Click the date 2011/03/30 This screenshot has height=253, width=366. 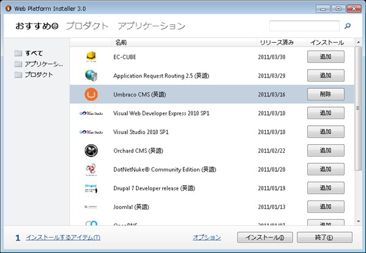click(x=272, y=57)
